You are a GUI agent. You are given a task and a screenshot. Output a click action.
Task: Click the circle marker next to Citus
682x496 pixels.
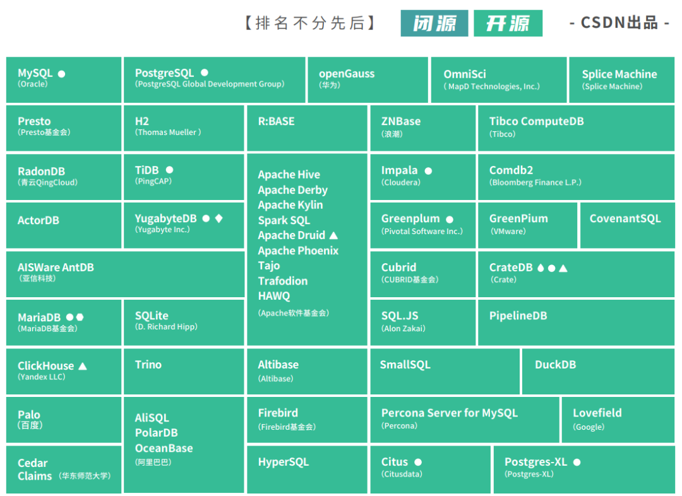coord(418,462)
